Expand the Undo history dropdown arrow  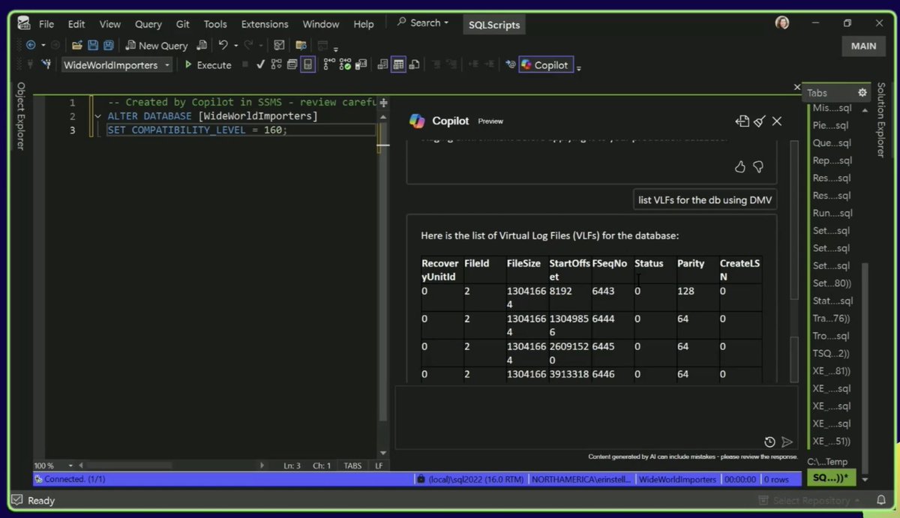(x=235, y=45)
